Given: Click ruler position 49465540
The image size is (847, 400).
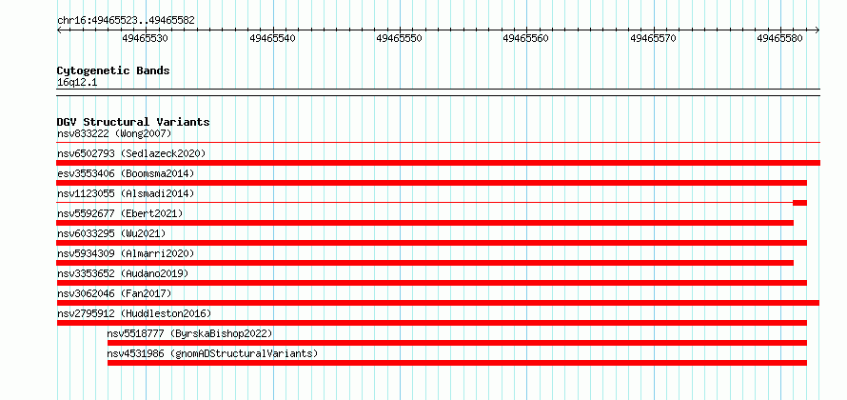Looking at the screenshot, I should [273, 38].
